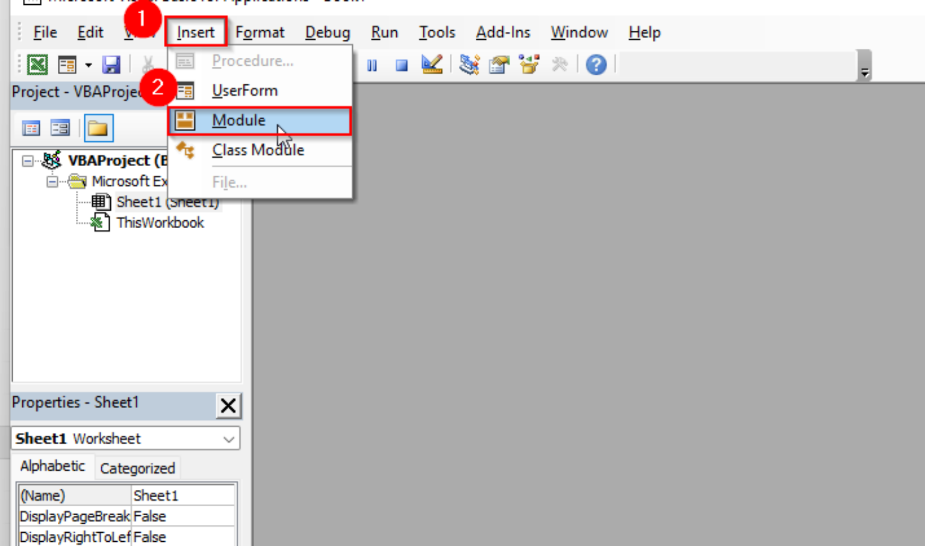The width and height of the screenshot is (925, 546).
Task: Open Object Browser toolbar icon
Action: pyautogui.click(x=529, y=64)
